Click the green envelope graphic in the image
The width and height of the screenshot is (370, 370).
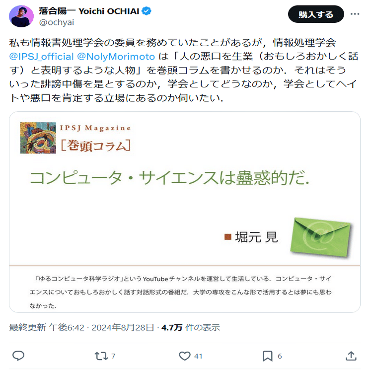click(x=320, y=237)
